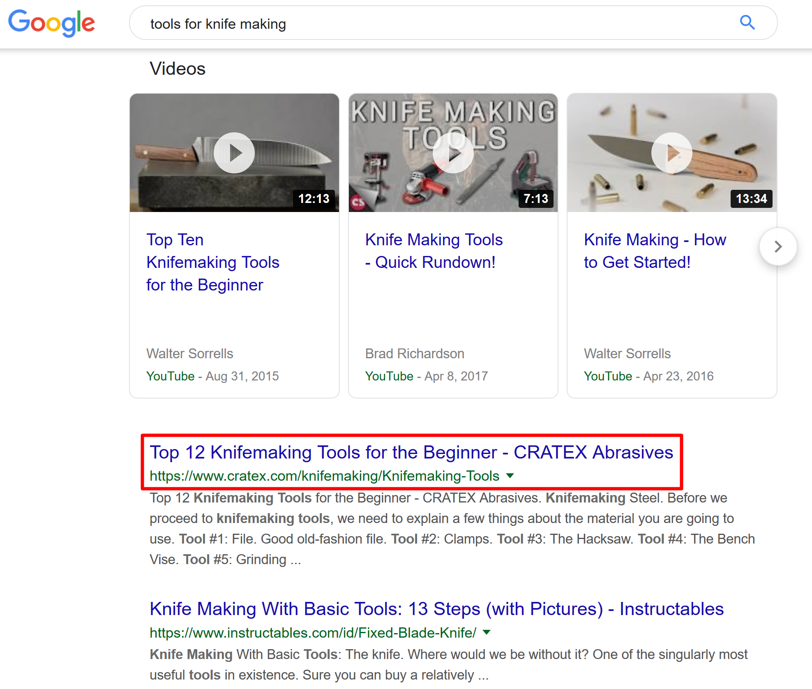The height and width of the screenshot is (689, 812).
Task: Click the cratex.com URL under the result
Action: coord(325,476)
